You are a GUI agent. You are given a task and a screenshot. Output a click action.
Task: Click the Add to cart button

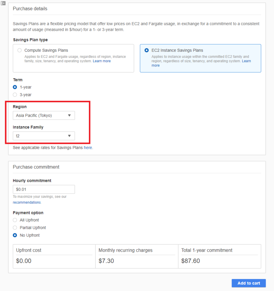tap(249, 283)
